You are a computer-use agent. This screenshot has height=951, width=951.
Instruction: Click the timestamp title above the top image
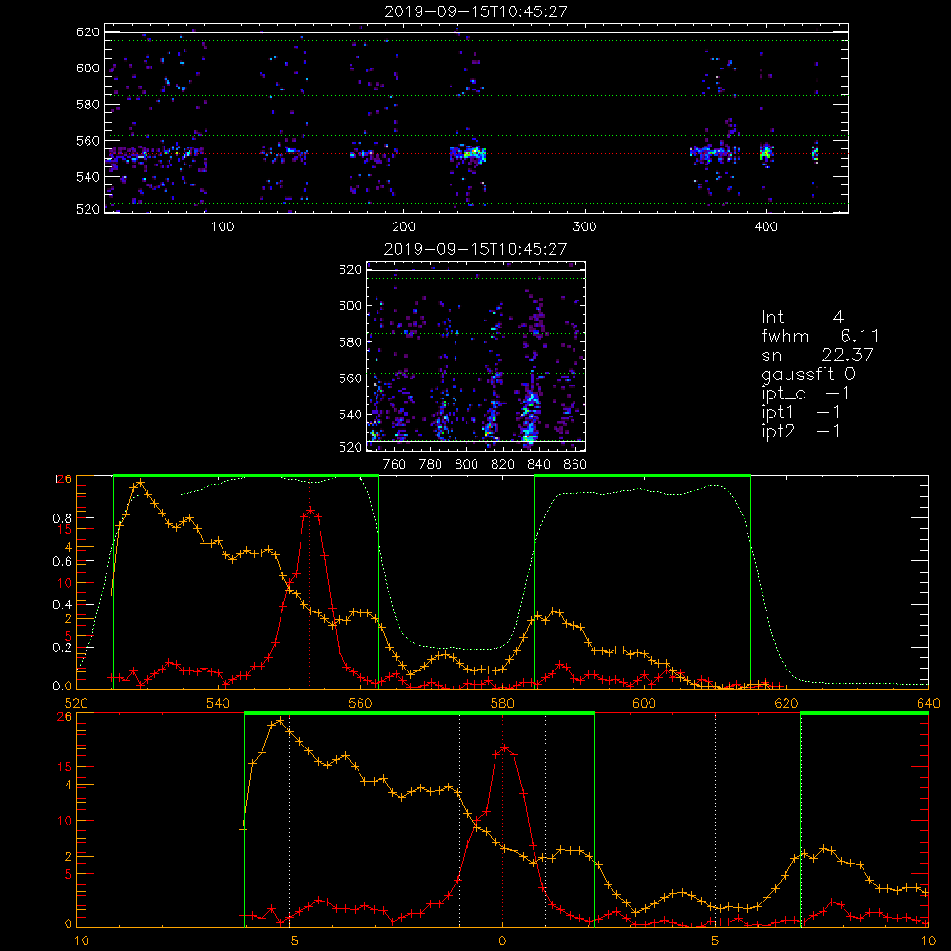(475, 11)
